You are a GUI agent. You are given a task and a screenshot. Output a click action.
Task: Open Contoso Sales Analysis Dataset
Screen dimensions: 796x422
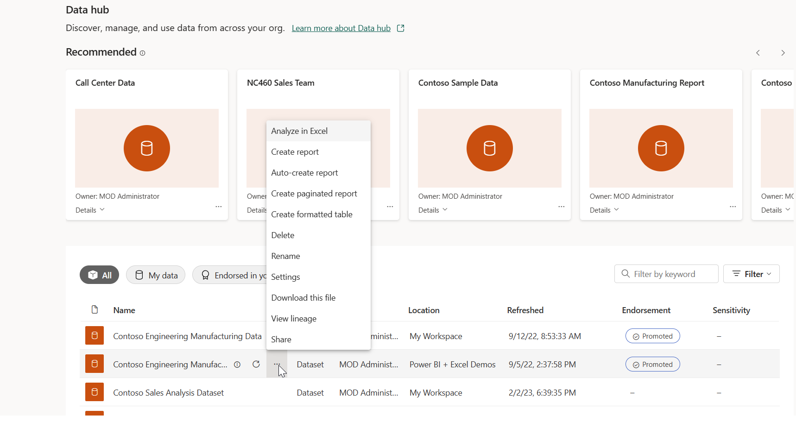[x=168, y=393]
